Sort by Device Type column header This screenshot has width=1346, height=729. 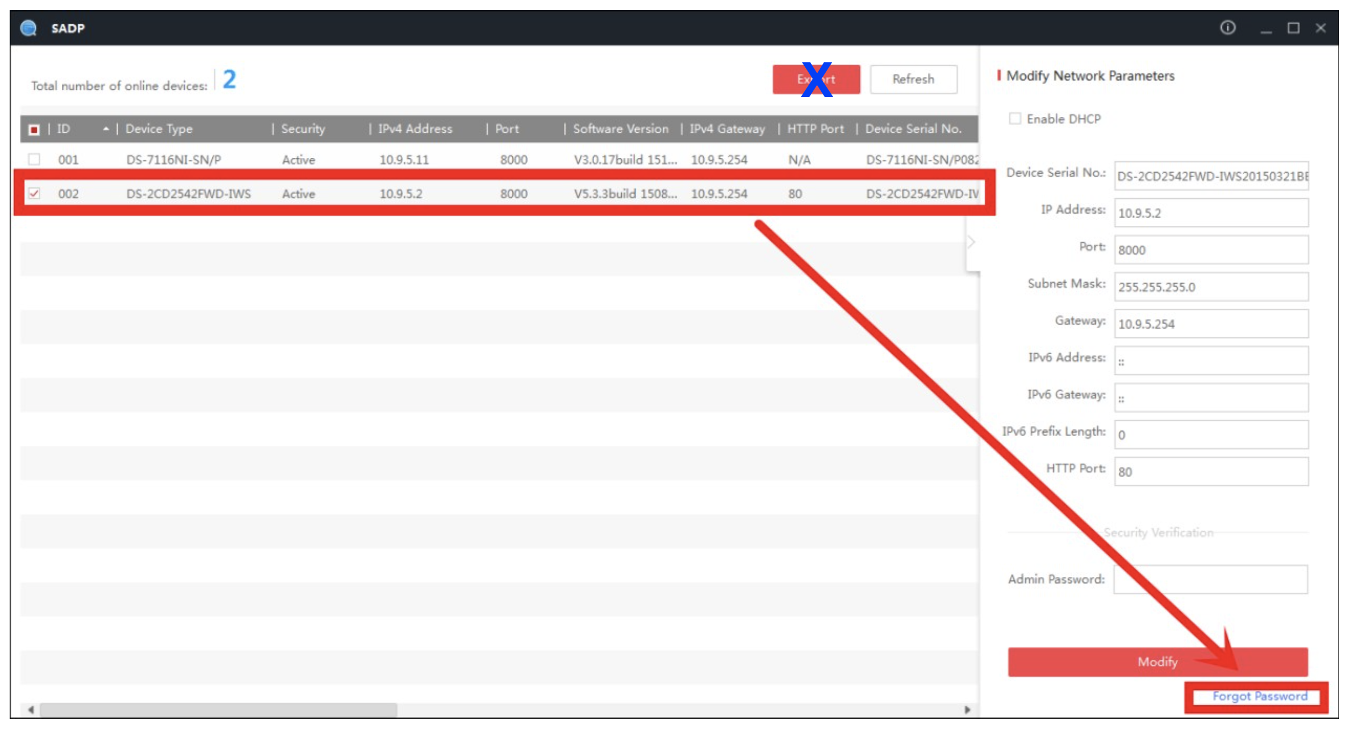[159, 129]
